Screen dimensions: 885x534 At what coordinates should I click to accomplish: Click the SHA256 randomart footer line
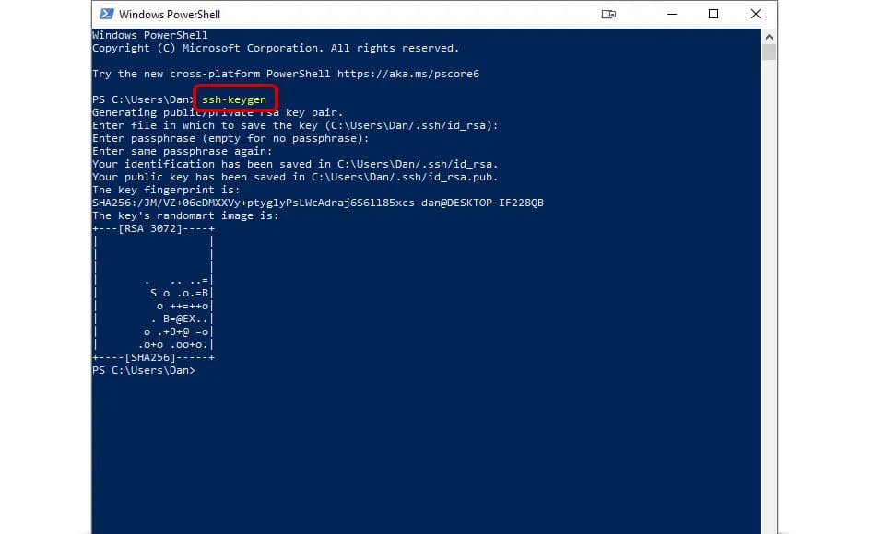coord(153,356)
